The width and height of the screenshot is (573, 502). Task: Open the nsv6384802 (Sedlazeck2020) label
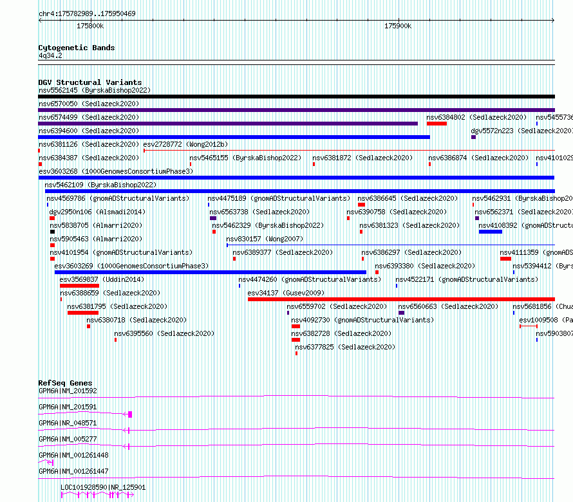tap(476, 117)
